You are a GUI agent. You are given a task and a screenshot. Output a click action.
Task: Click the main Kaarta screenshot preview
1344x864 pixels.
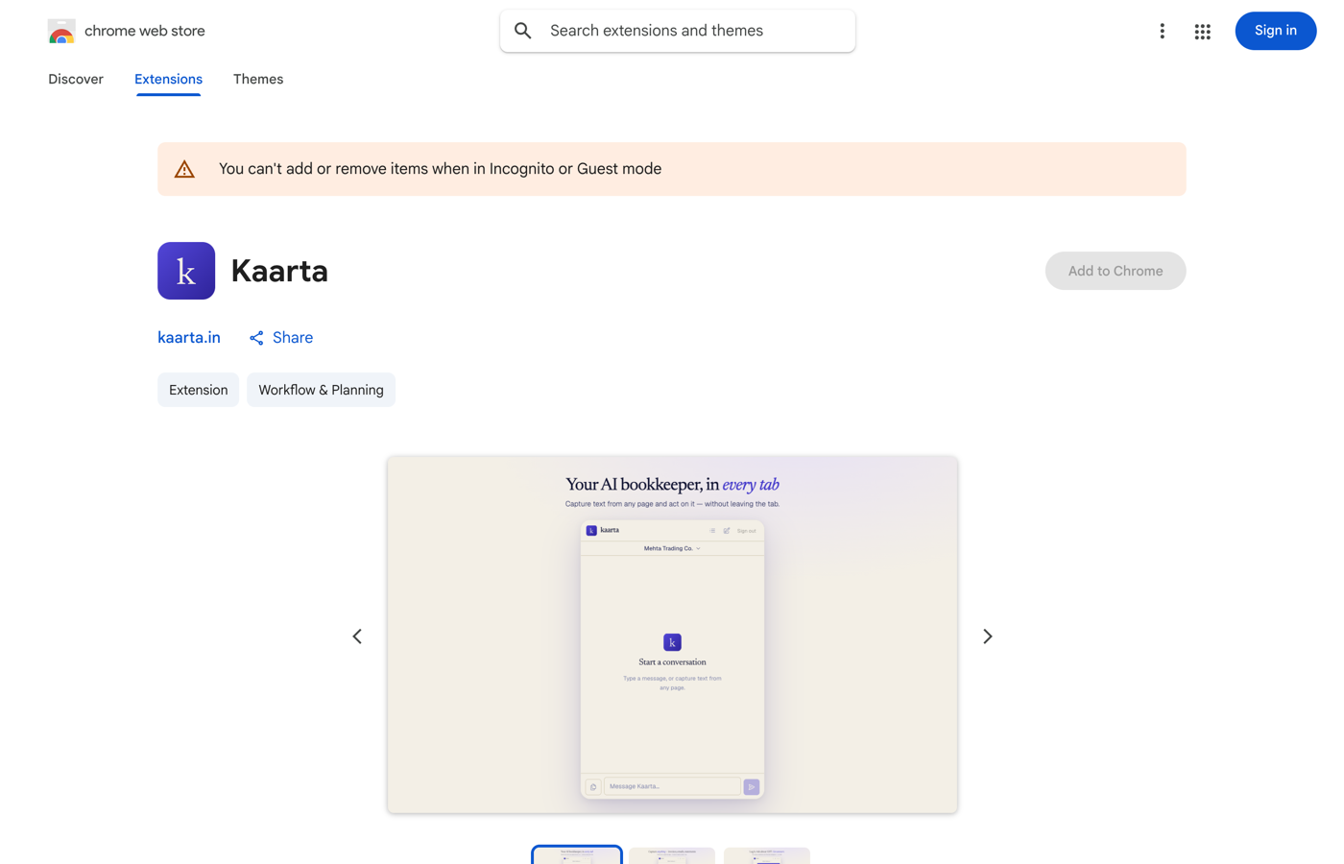point(672,635)
